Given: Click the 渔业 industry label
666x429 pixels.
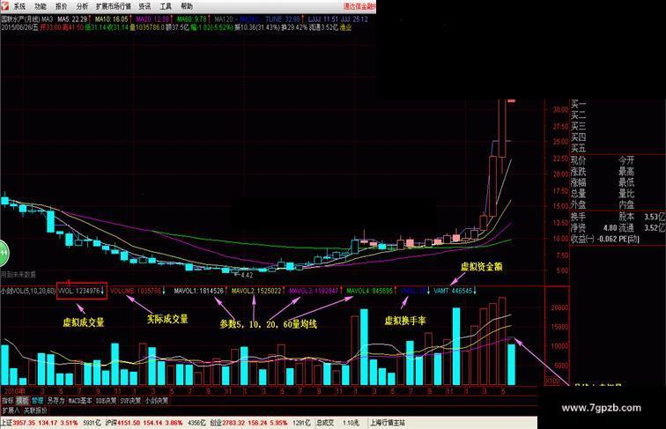Looking at the screenshot, I should click(x=345, y=27).
